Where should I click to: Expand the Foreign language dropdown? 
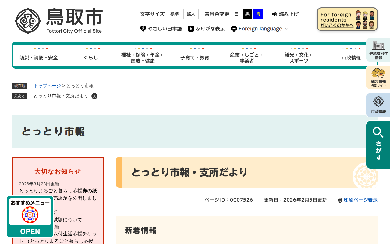(x=286, y=29)
